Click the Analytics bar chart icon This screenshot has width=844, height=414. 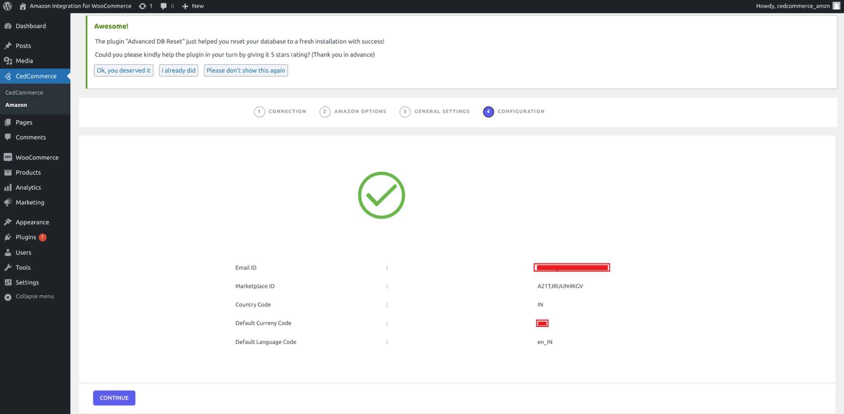(x=8, y=188)
